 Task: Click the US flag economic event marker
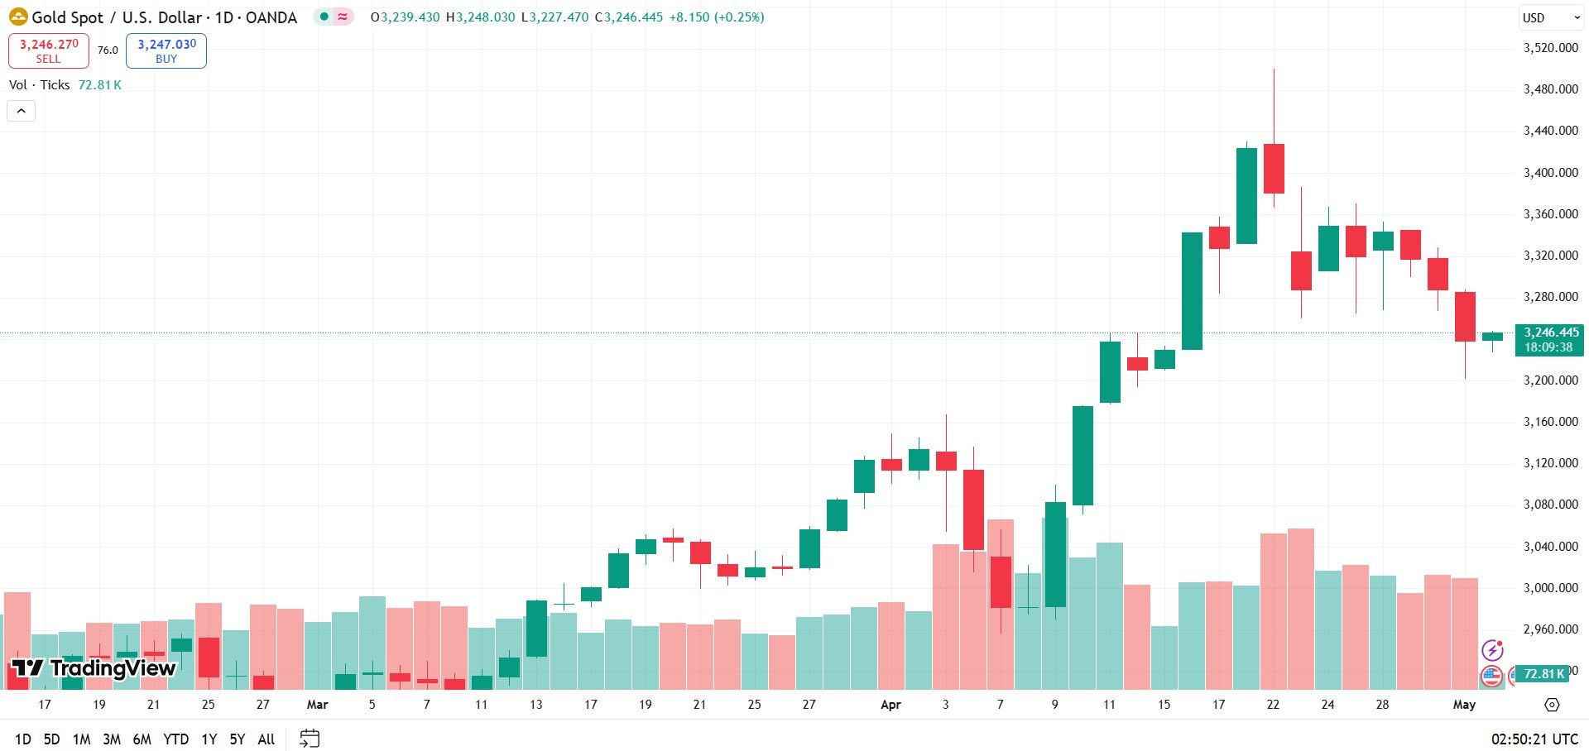click(x=1491, y=677)
